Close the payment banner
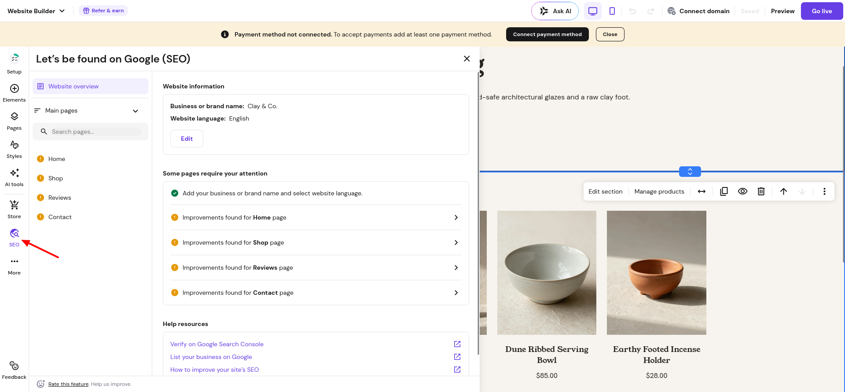The width and height of the screenshot is (845, 392). [x=610, y=34]
